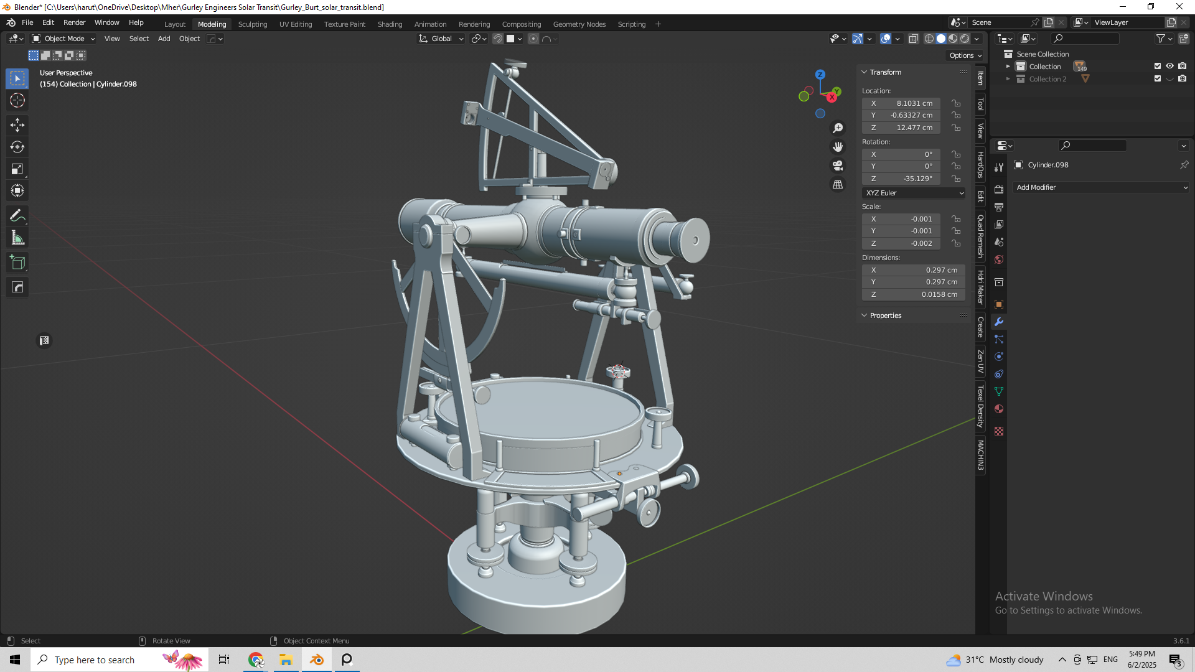1195x672 pixels.
Task: Open the World properties tab
Action: point(999,259)
